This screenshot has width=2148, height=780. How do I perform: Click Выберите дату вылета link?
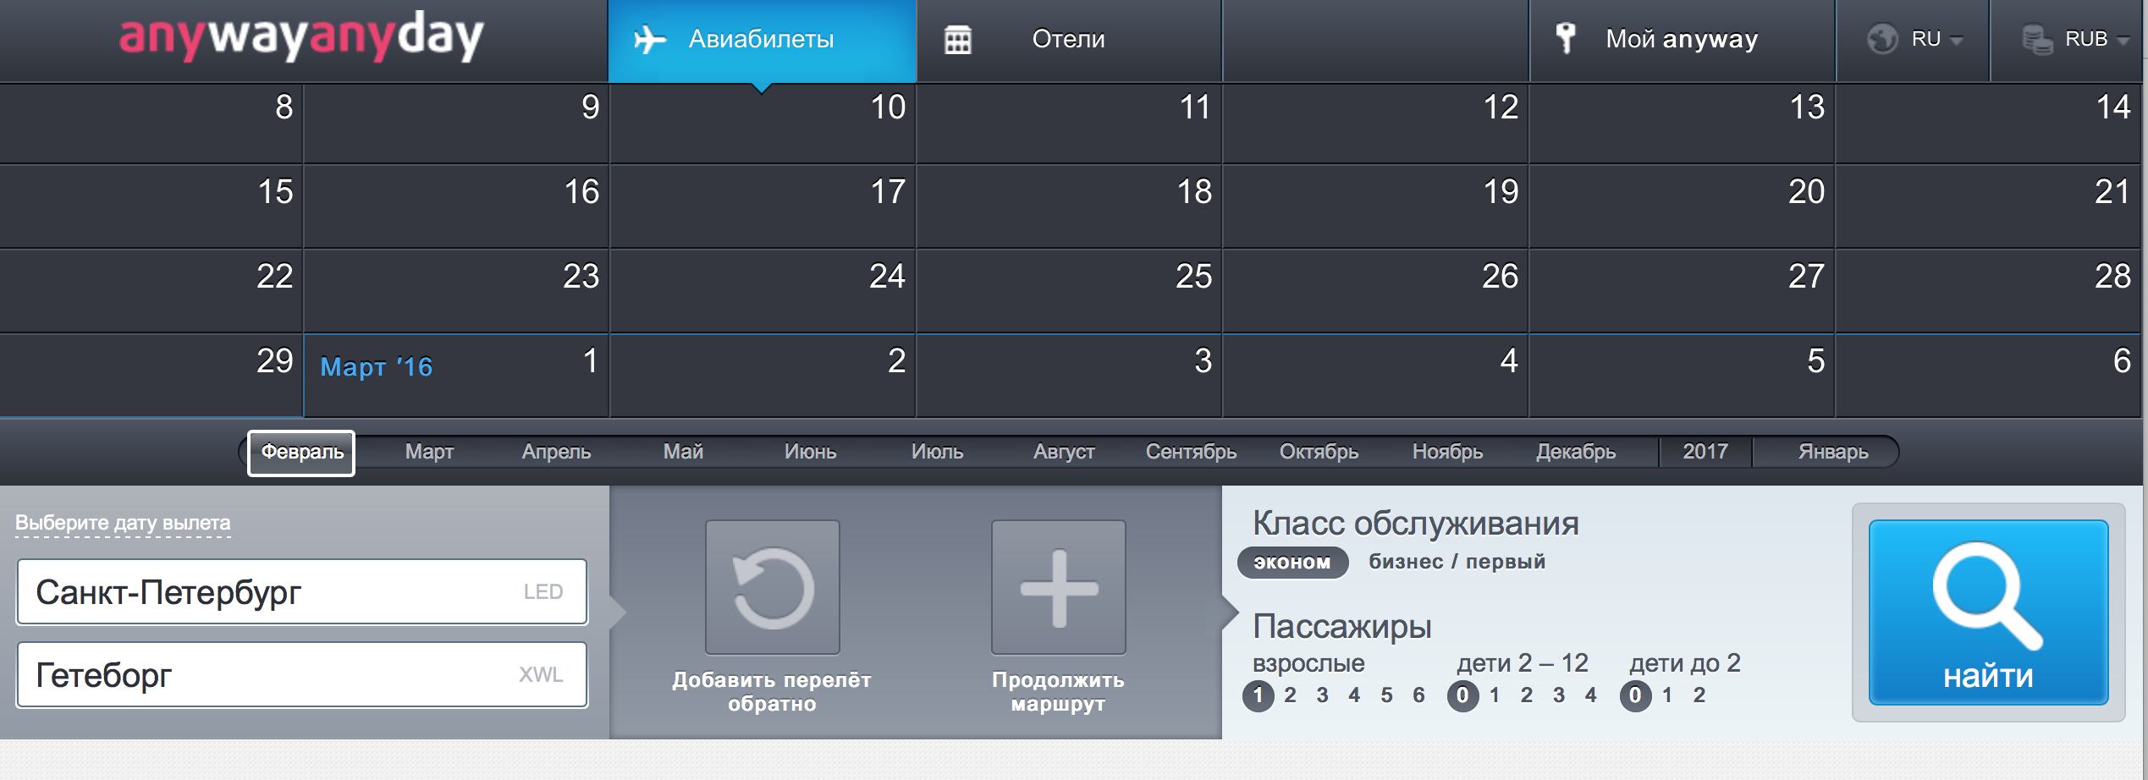click(123, 523)
